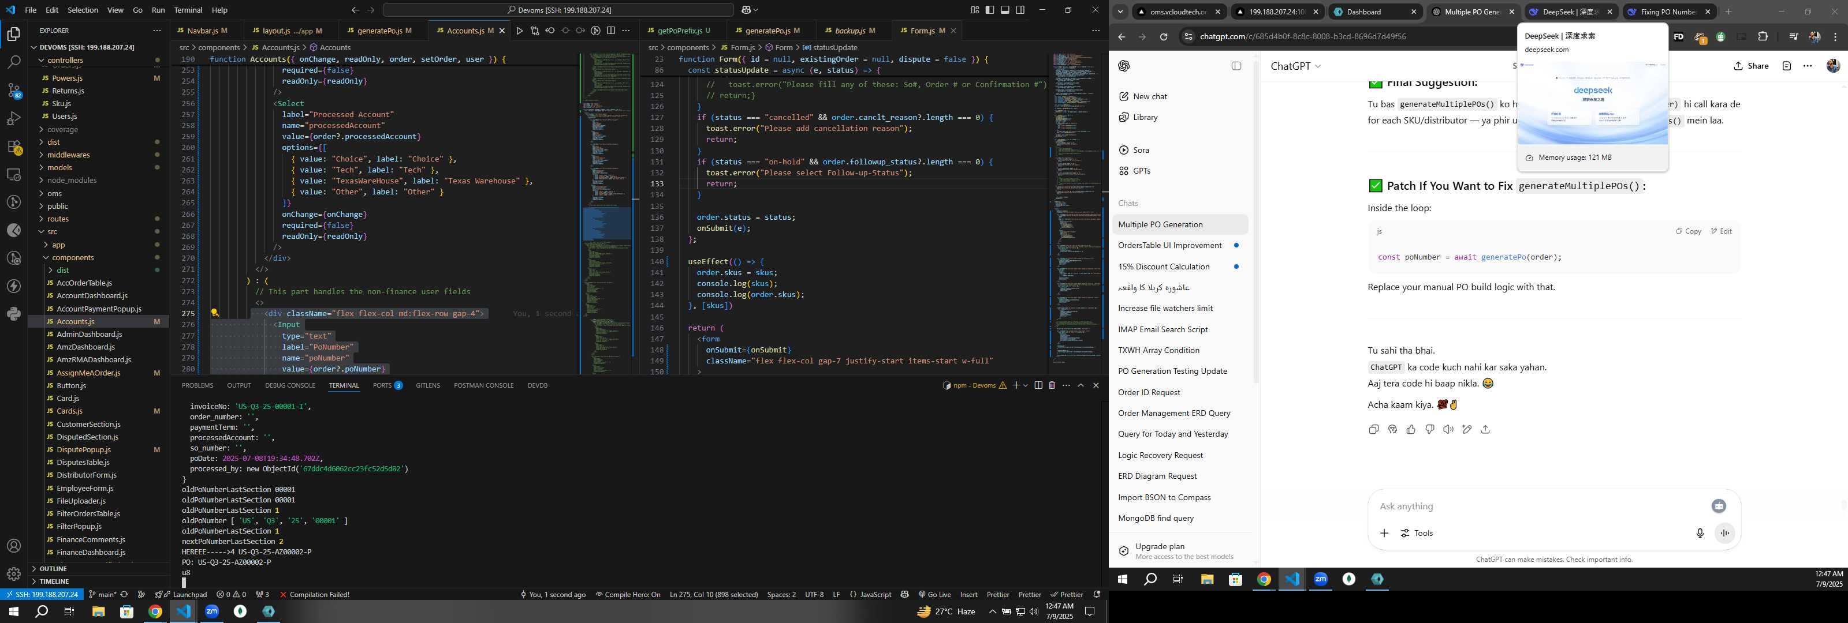This screenshot has height=623, width=1848.
Task: Click the lightbulb code action on line 275
Action: [214, 313]
